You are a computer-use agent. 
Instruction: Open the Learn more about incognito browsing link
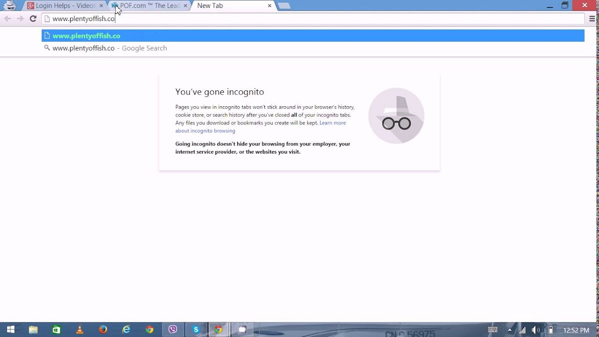coord(261,127)
